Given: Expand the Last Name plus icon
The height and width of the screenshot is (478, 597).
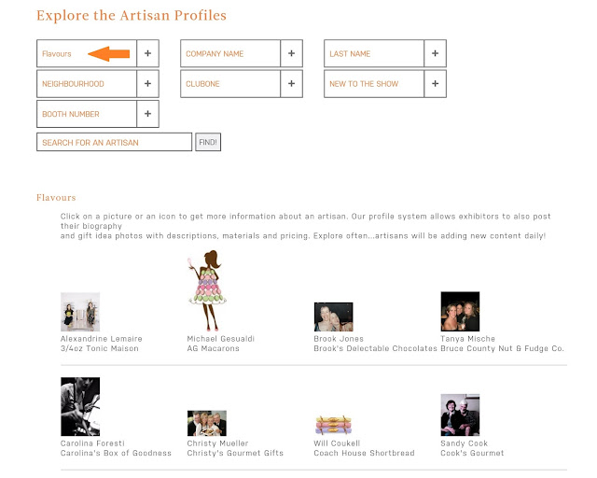Looking at the screenshot, I should tap(435, 53).
